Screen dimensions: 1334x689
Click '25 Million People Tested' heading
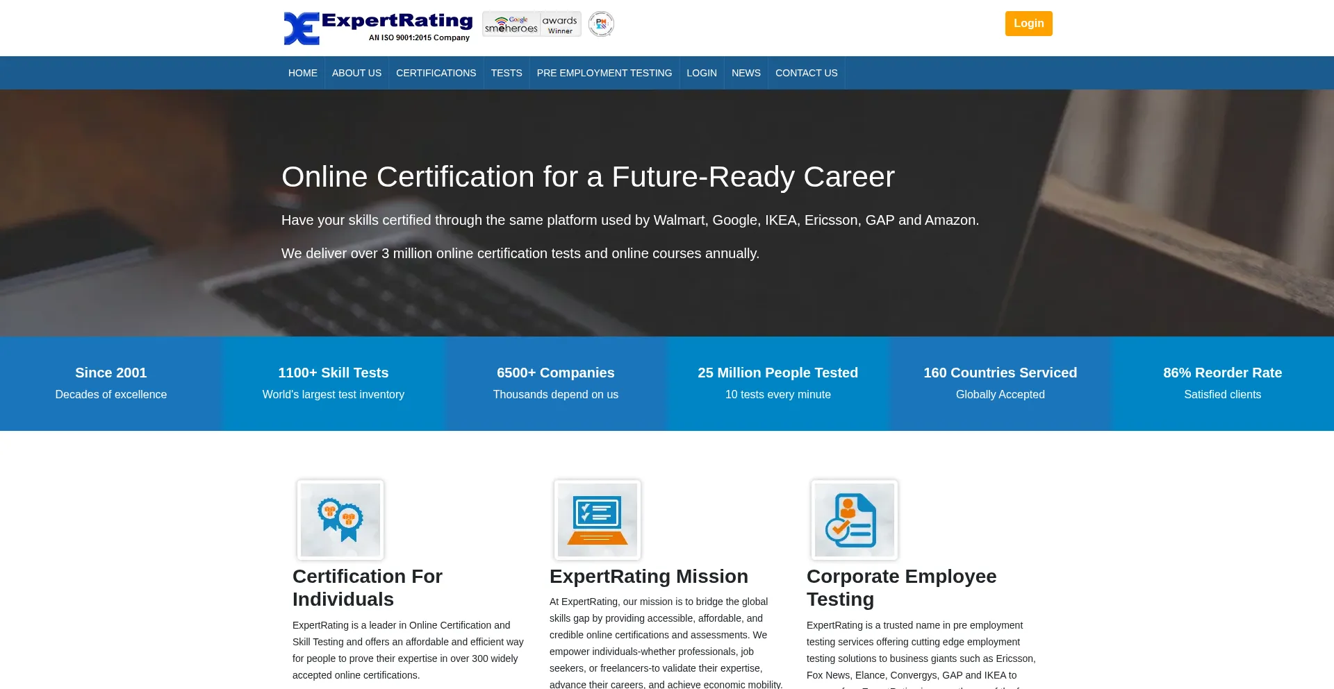pos(778,373)
